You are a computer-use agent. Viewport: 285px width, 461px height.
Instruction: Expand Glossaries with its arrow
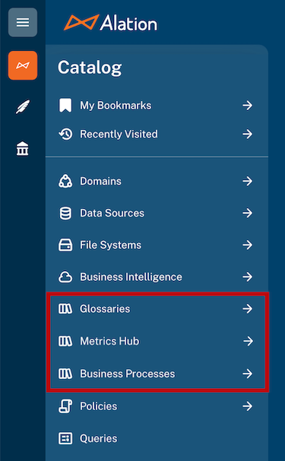(x=248, y=308)
